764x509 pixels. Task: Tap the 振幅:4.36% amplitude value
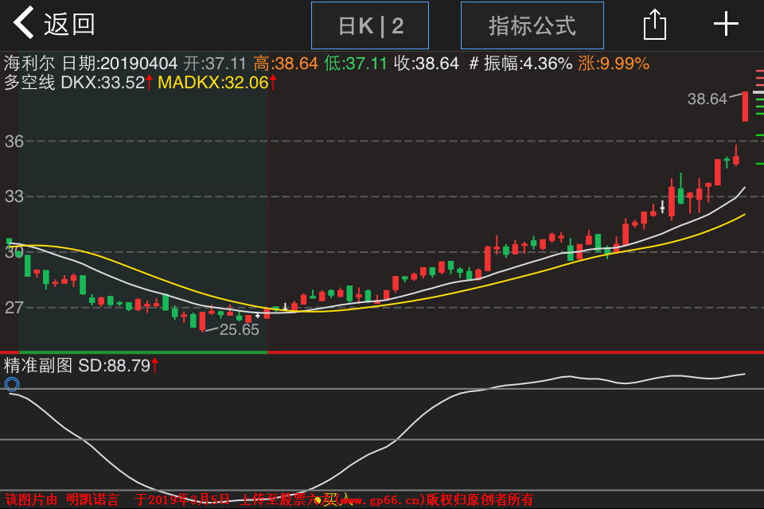coord(528,64)
